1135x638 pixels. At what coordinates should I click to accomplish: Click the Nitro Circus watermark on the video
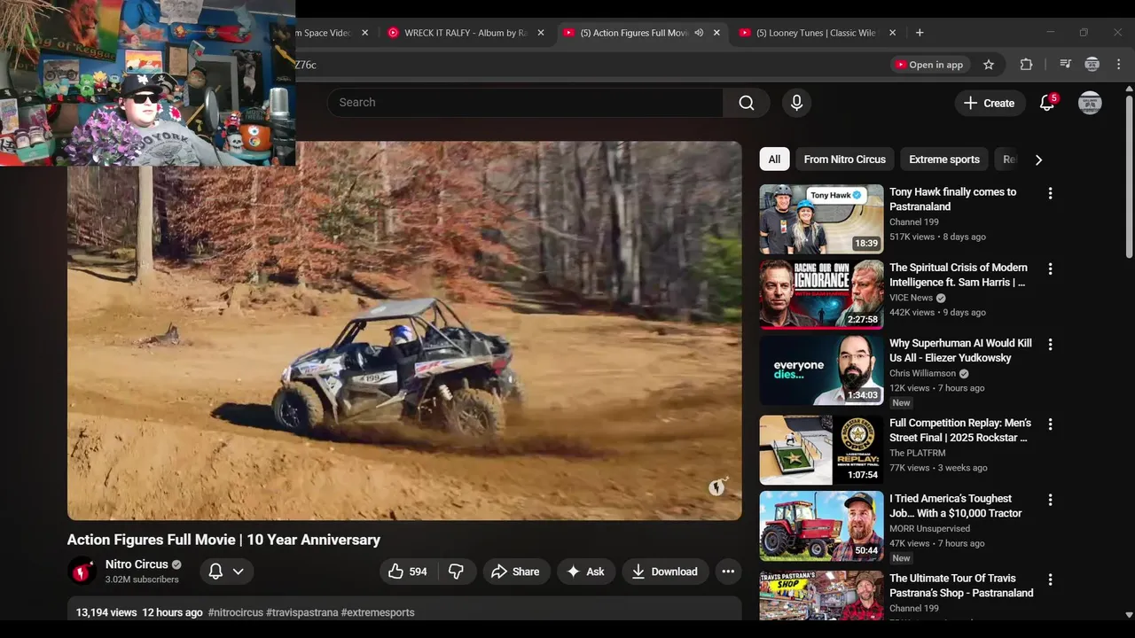click(x=717, y=486)
